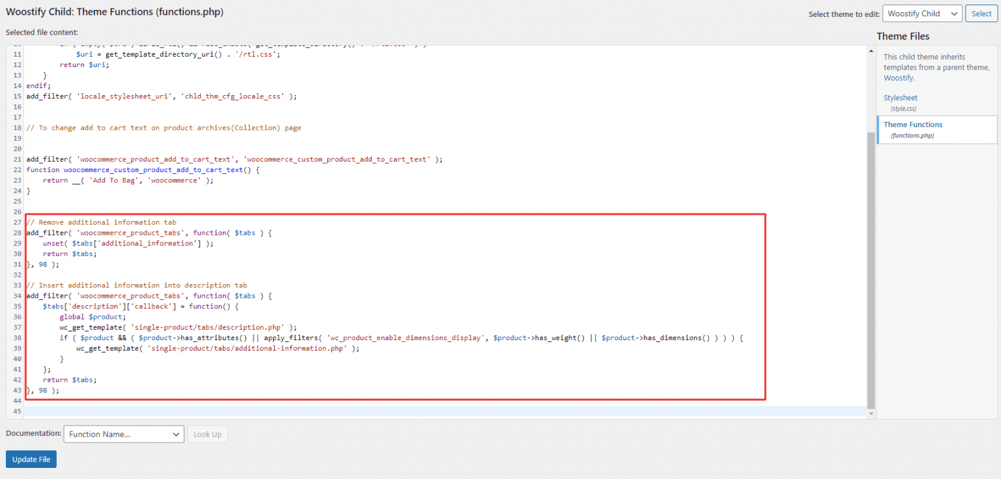Click the has_attributes if condition line
Image resolution: width=1001 pixels, height=479 pixels.
tap(401, 338)
